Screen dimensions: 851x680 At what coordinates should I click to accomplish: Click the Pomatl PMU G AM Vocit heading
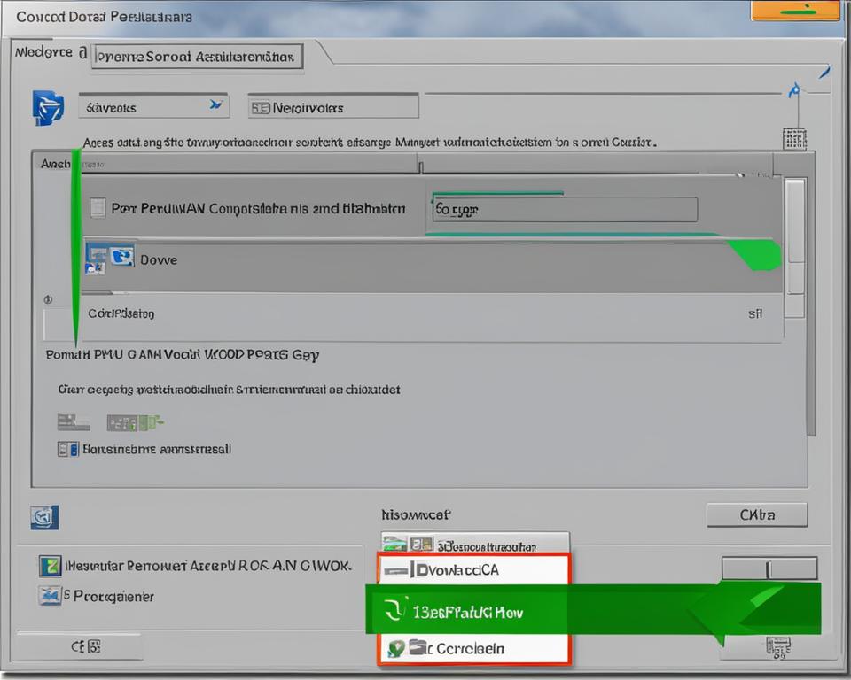183,355
